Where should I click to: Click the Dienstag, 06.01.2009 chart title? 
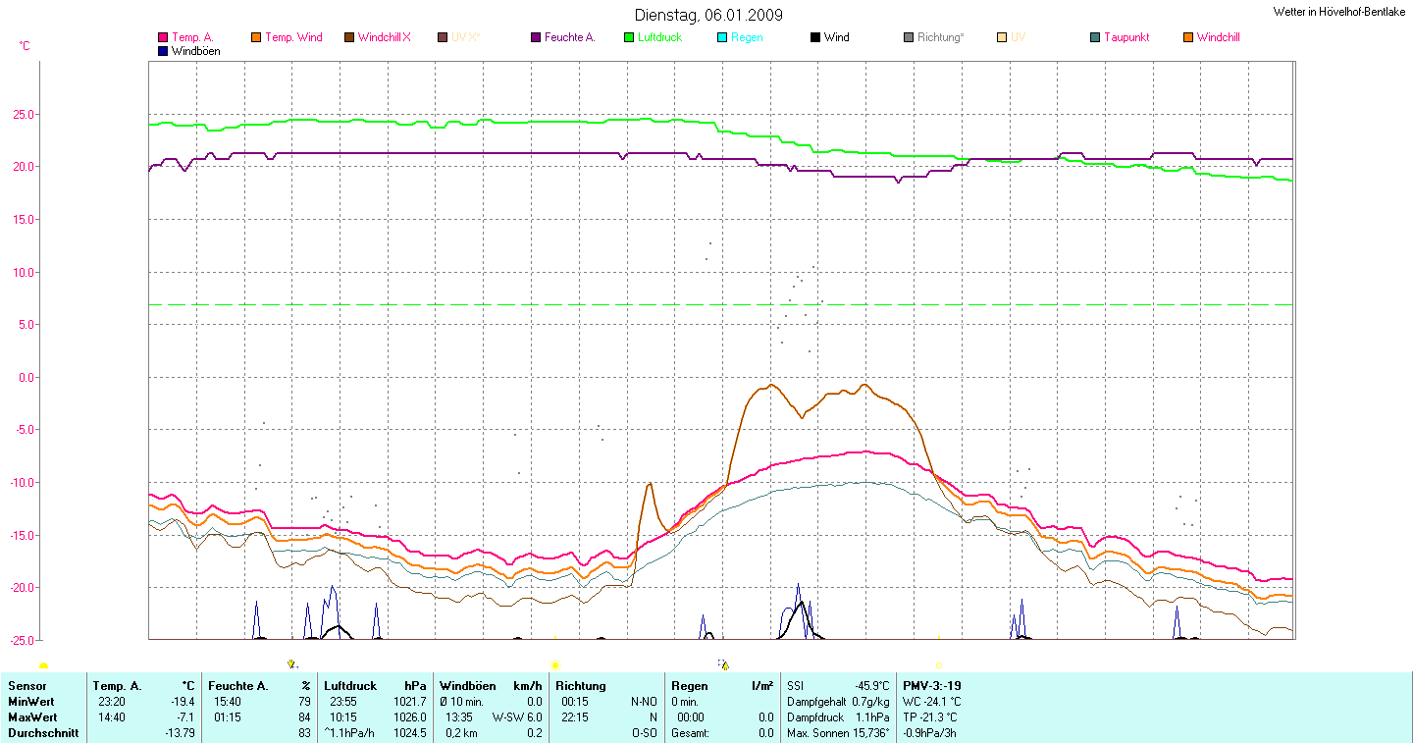pos(708,16)
